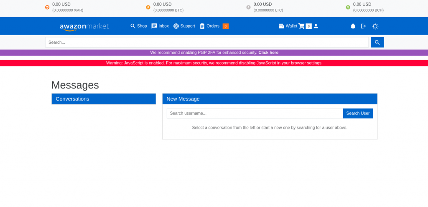Click the logout icon
This screenshot has height=207, width=428.
tap(363, 26)
